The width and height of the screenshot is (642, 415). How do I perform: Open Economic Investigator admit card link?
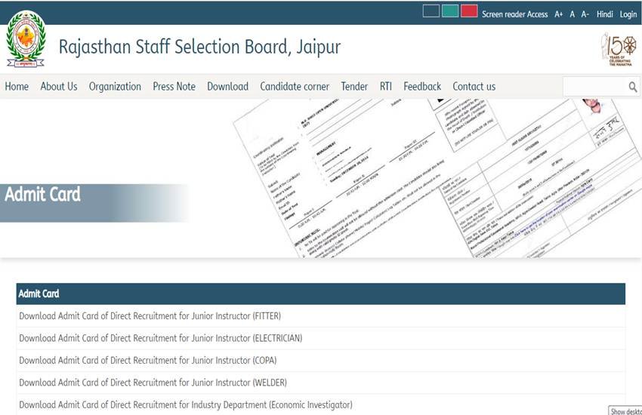(x=186, y=404)
